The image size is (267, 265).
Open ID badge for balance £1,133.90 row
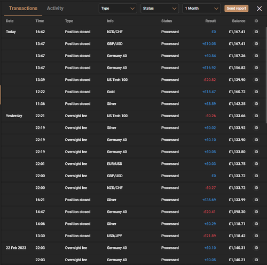click(x=256, y=140)
